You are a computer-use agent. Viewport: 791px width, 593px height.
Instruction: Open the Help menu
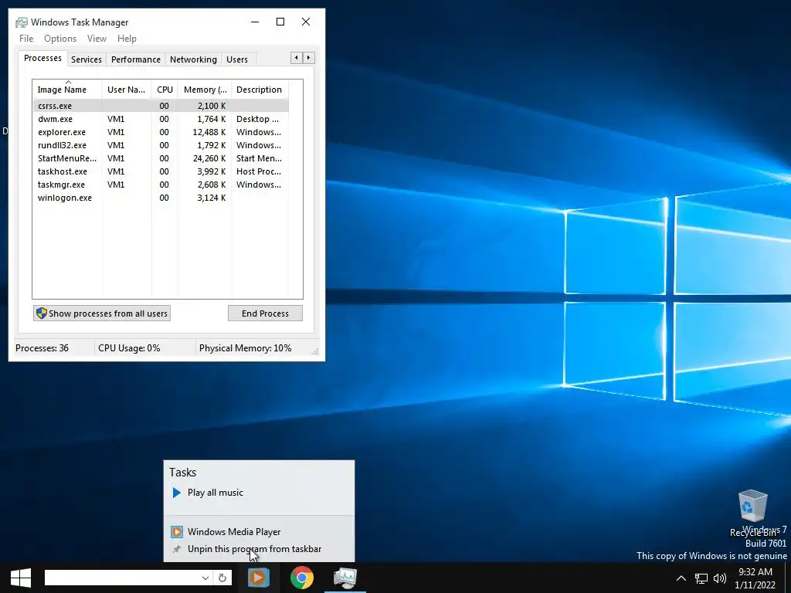pyautogui.click(x=127, y=39)
